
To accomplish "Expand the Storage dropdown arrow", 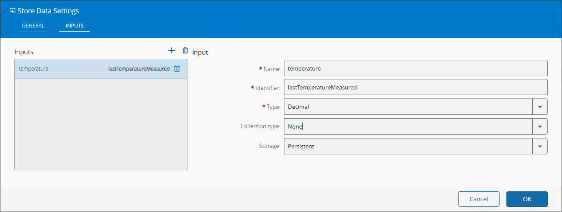I will (x=540, y=146).
